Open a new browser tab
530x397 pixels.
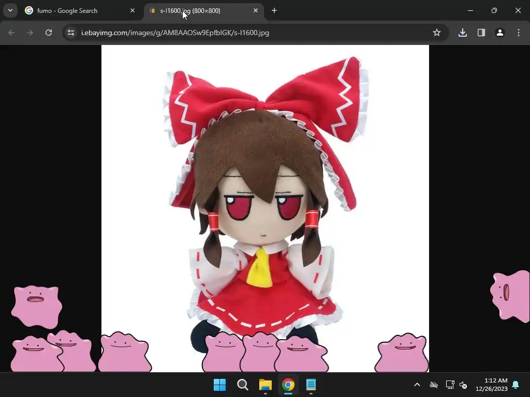click(x=274, y=11)
